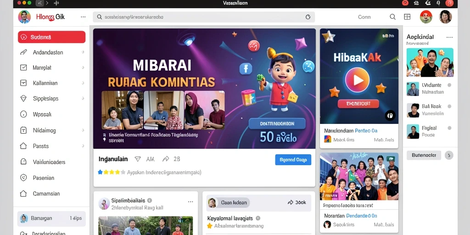Click the star rating under Inganulain
Viewport: 470px width, 235px height.
coord(112,173)
